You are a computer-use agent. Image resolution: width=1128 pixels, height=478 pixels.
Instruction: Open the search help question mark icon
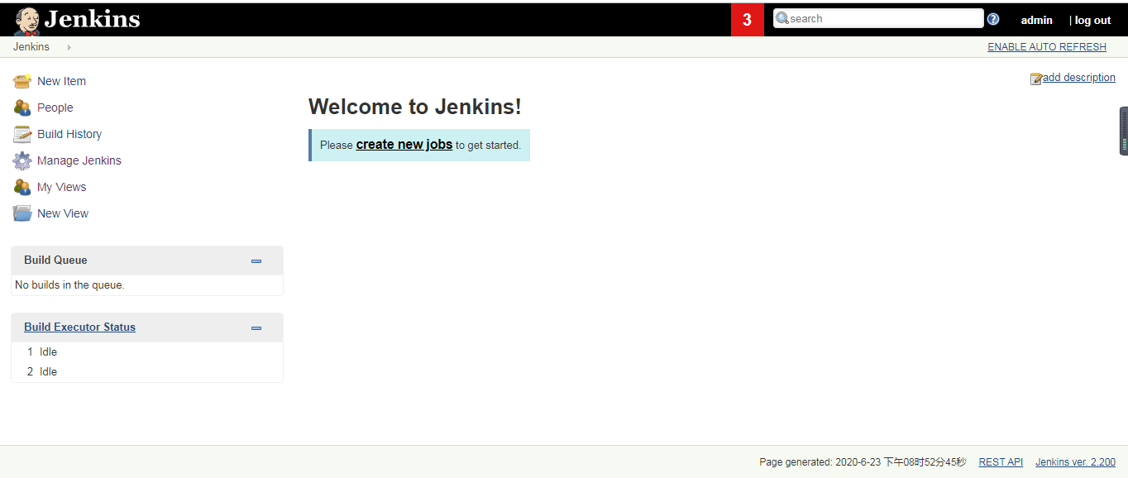tap(992, 18)
